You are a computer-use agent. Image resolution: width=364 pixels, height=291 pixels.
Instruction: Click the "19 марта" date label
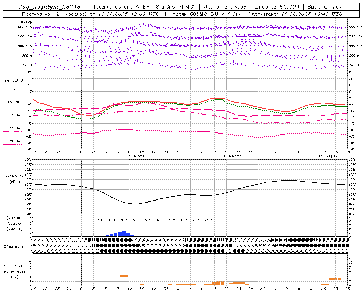pyautogui.click(x=328, y=156)
